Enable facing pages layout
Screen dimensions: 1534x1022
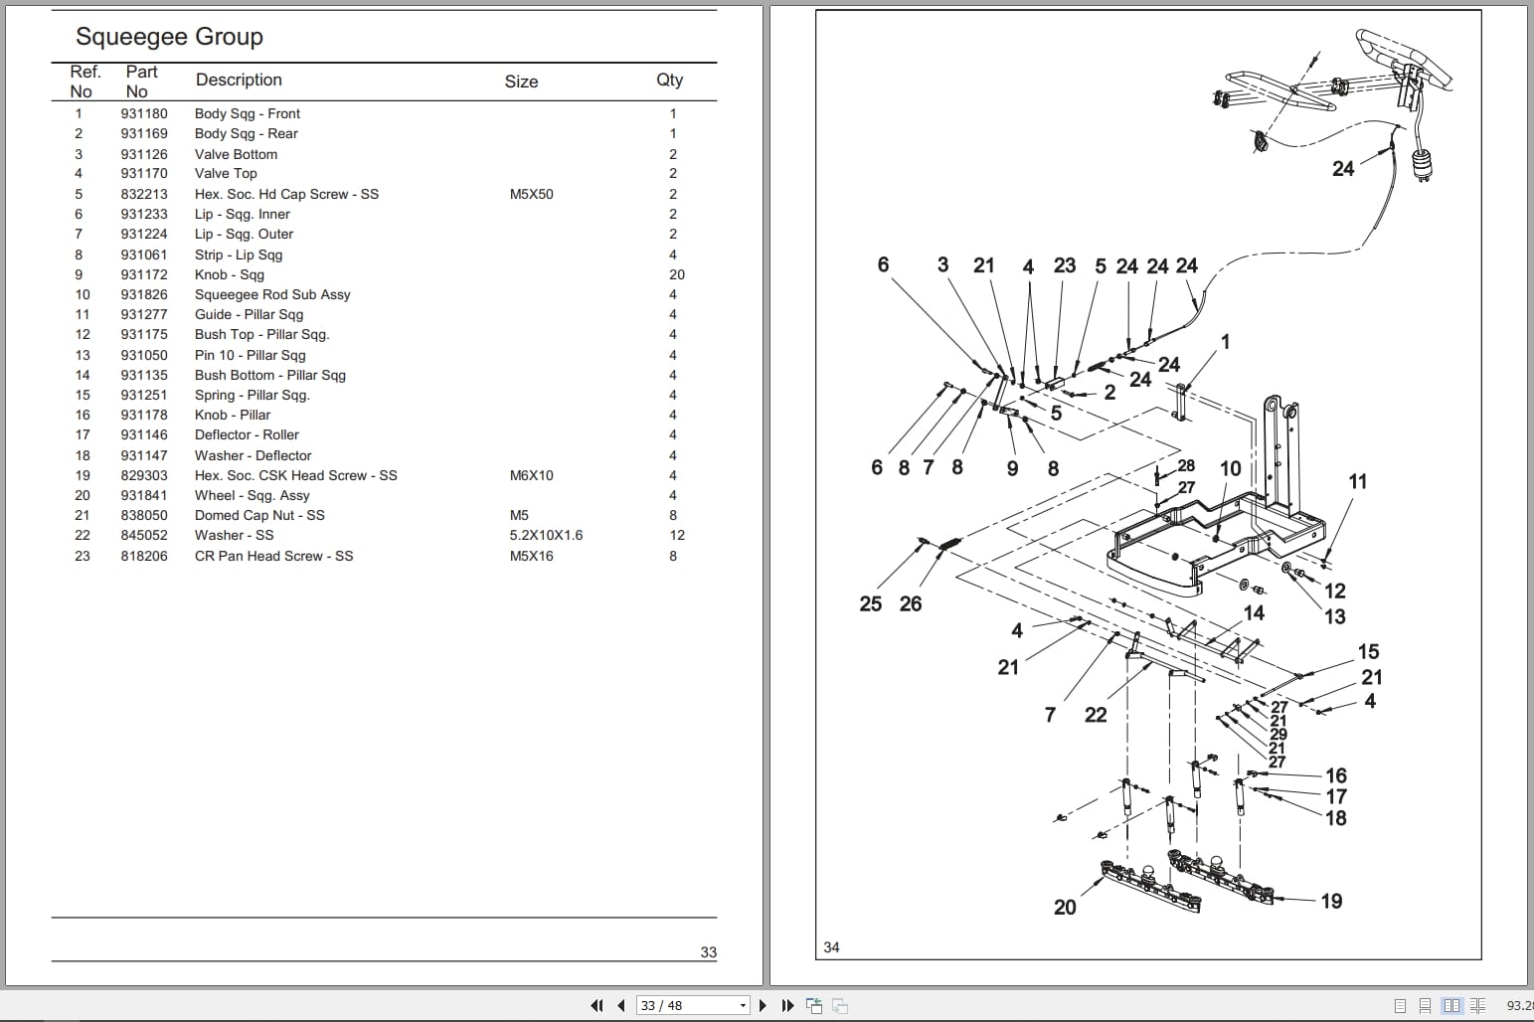click(1452, 1007)
